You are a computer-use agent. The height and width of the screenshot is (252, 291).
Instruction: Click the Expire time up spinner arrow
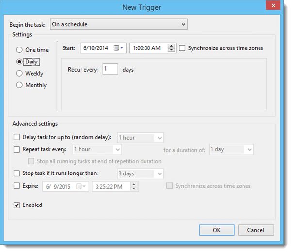(x=134, y=184)
